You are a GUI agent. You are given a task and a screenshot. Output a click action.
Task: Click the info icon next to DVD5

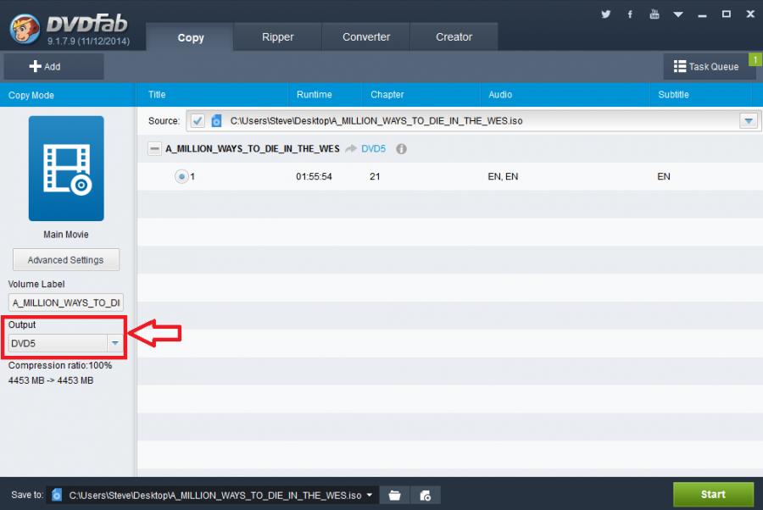pos(401,149)
